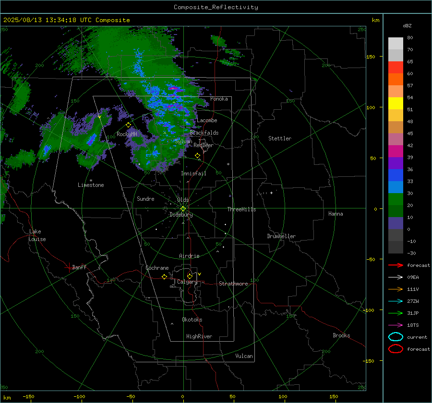Click the Blackfalds label
This screenshot has height=403, width=432.
204,133
